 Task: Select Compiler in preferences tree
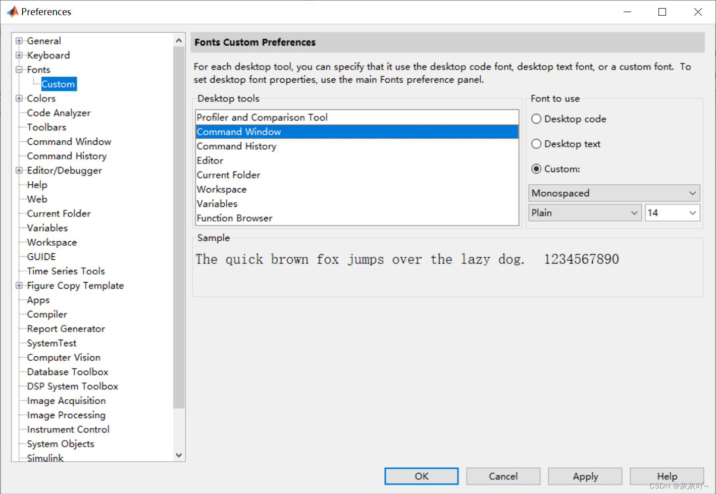pyautogui.click(x=47, y=314)
